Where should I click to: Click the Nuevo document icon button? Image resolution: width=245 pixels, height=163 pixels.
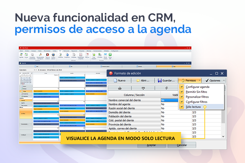click(119, 81)
